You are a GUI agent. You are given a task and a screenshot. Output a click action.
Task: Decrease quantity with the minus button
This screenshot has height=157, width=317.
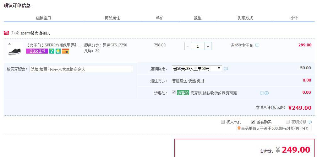click(188, 46)
